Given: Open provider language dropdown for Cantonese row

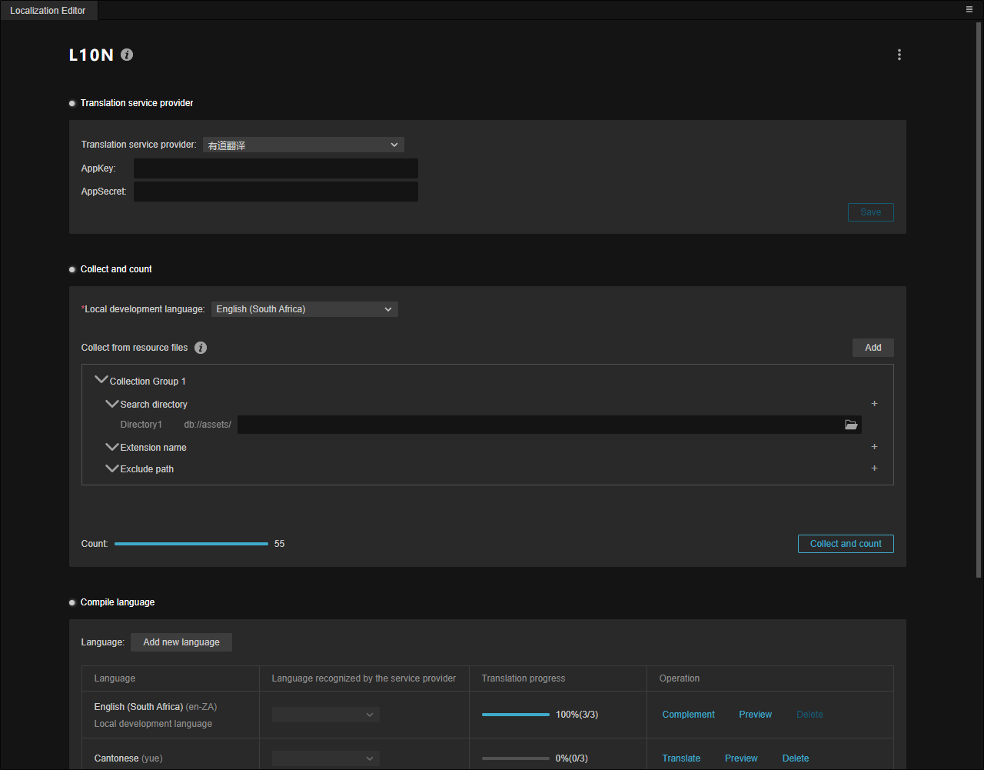Looking at the screenshot, I should [326, 758].
